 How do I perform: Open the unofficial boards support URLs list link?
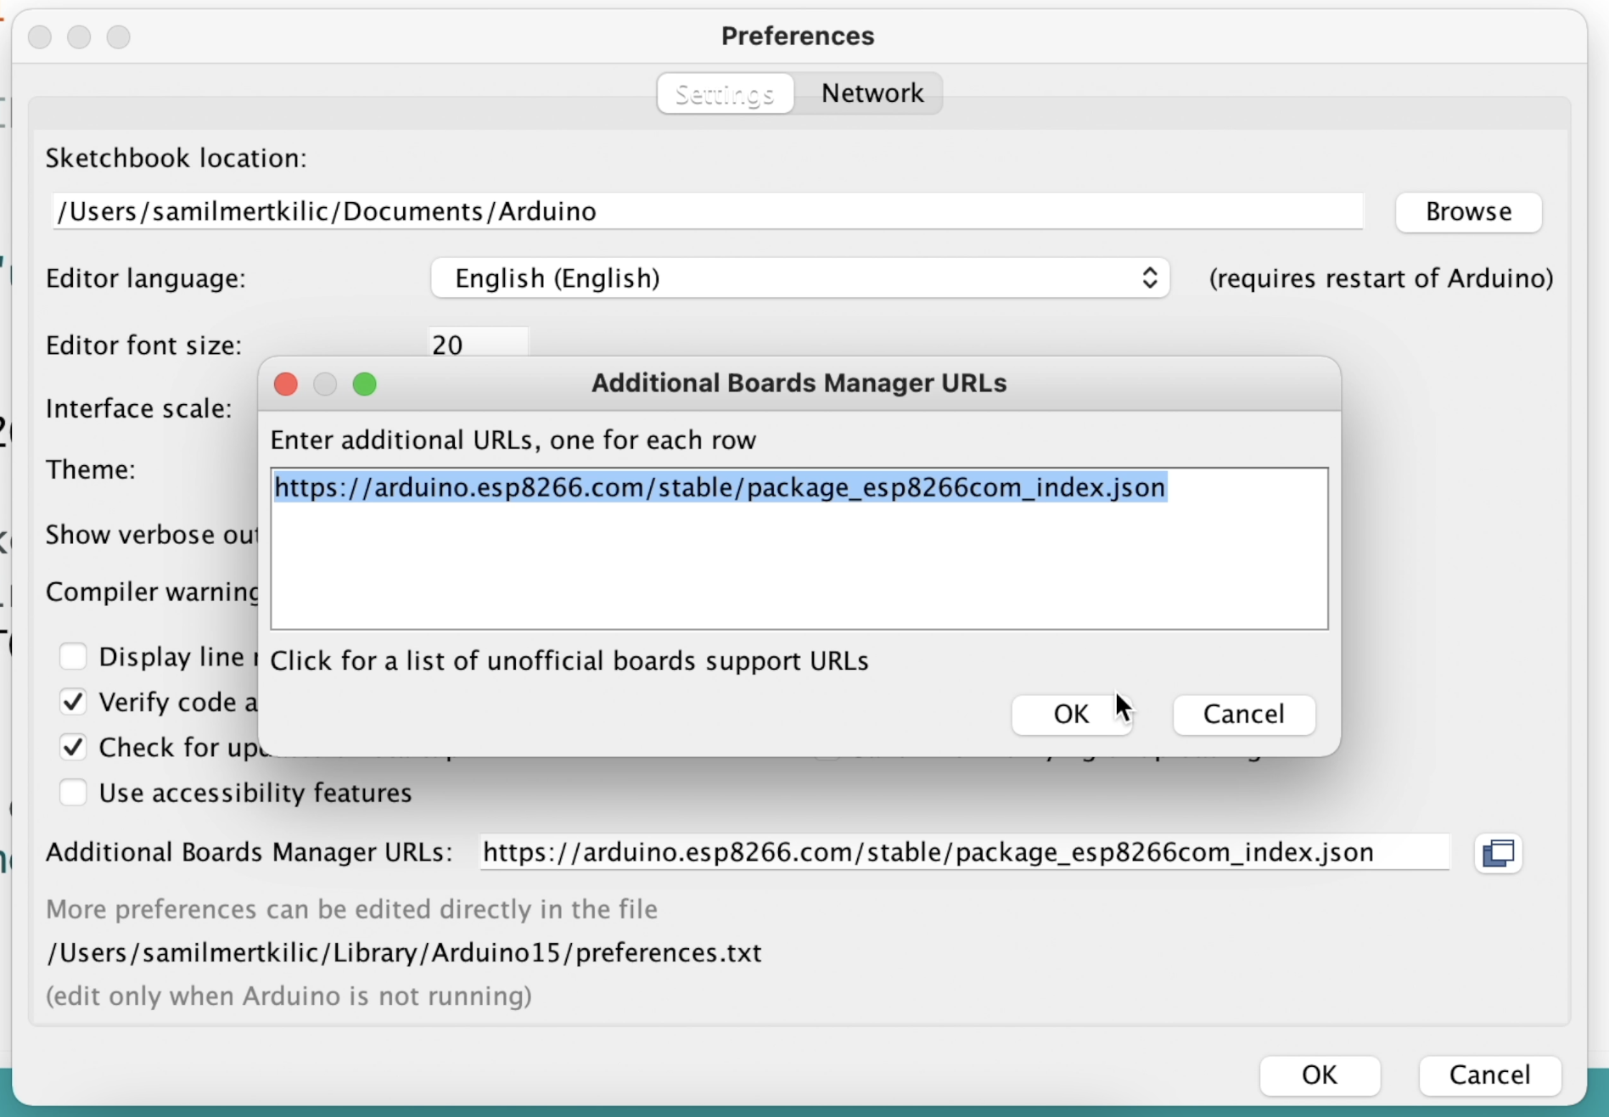click(569, 661)
